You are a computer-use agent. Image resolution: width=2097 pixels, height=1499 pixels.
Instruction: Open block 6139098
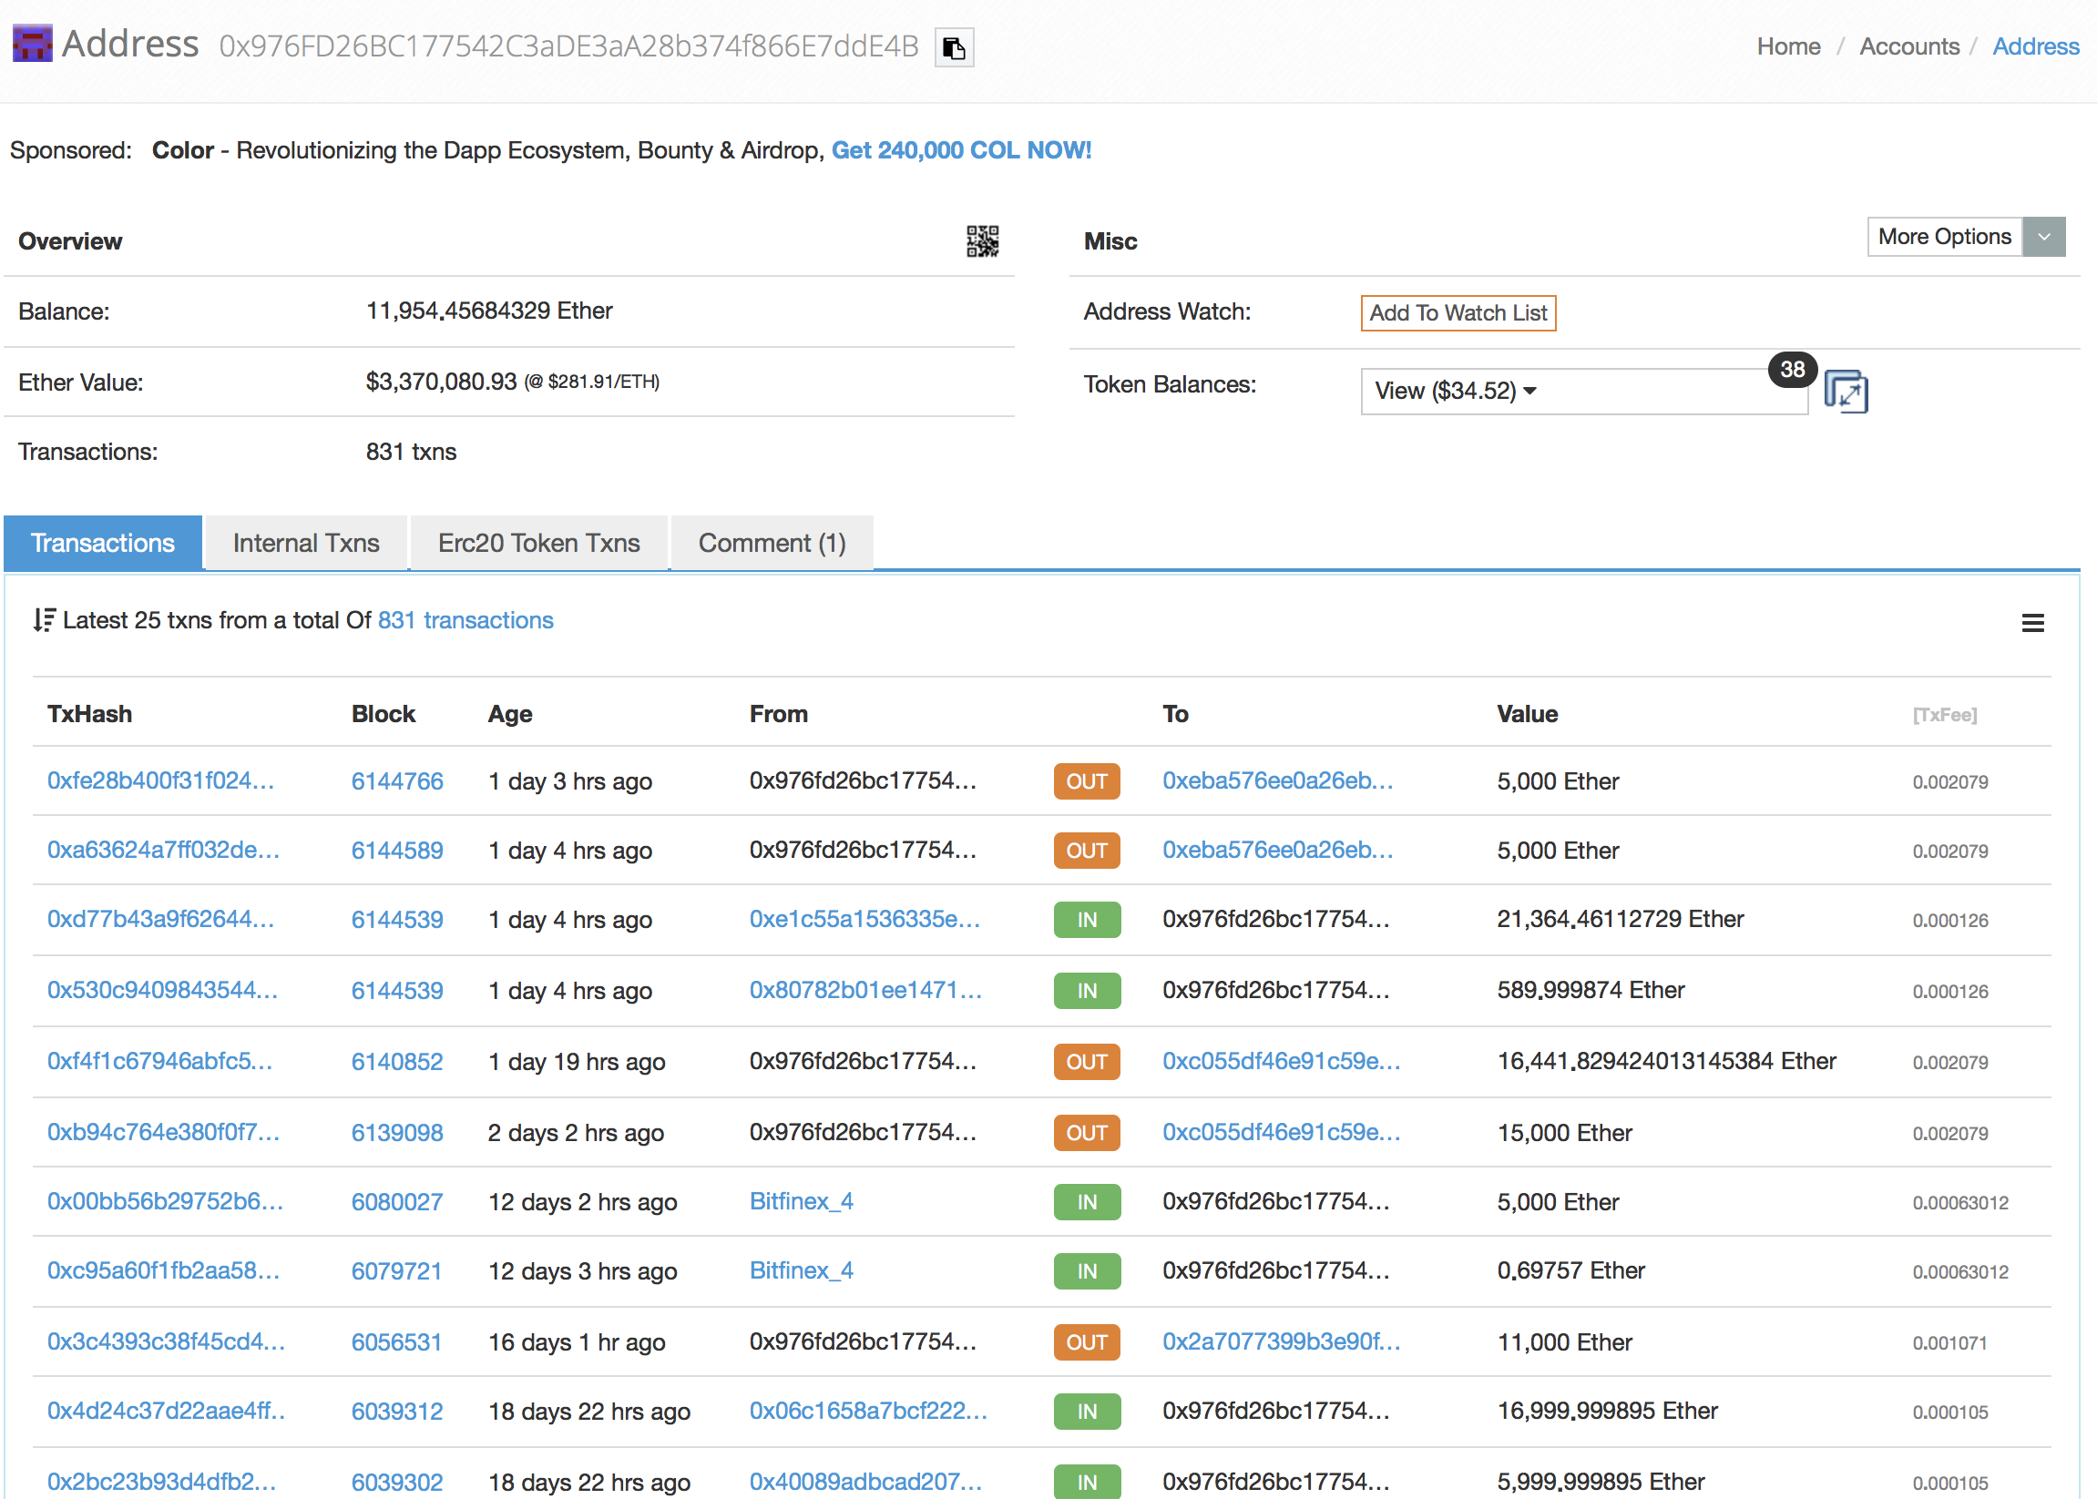[x=397, y=1133]
